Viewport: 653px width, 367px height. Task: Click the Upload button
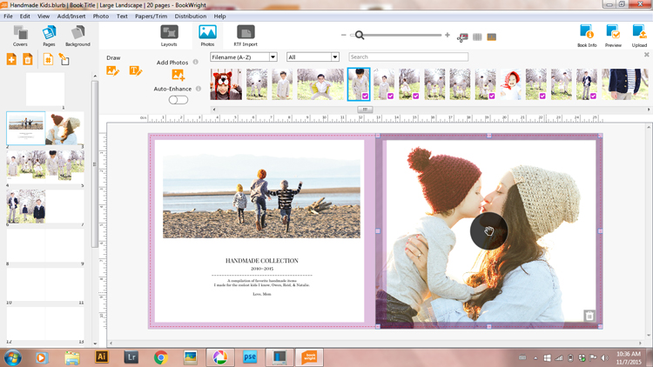tap(639, 36)
